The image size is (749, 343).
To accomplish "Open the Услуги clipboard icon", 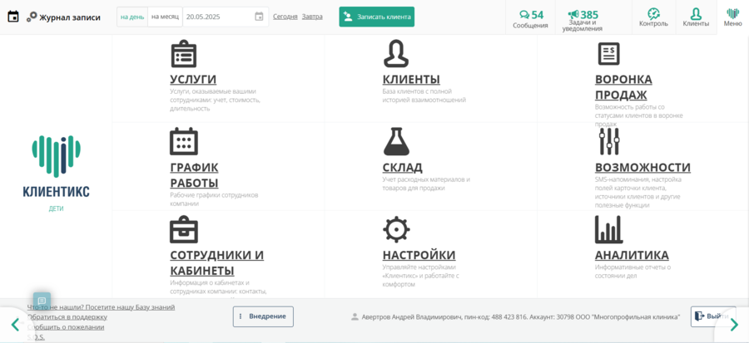I will coord(183,54).
